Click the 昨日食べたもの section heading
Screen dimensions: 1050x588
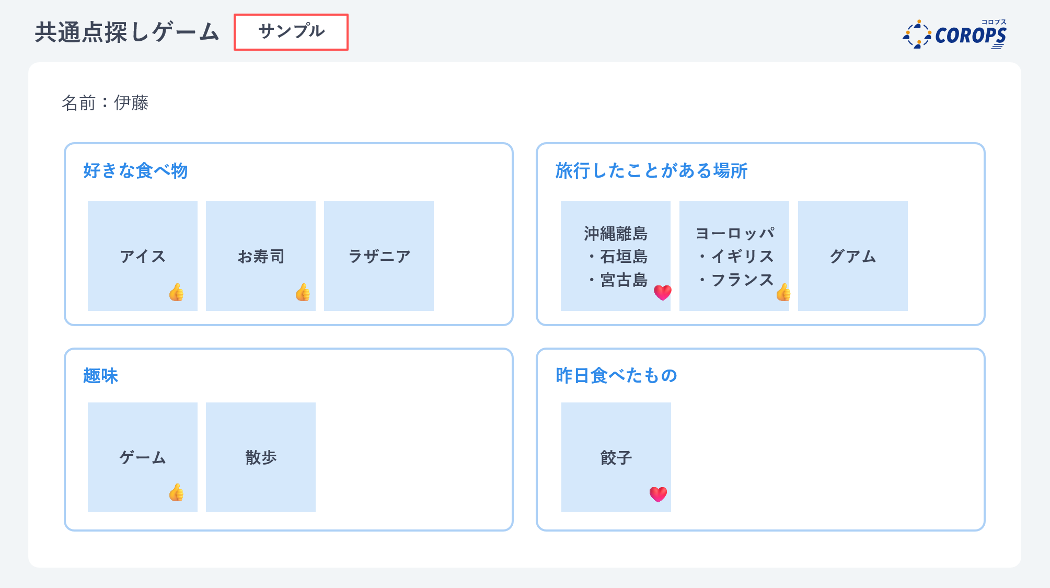tap(616, 375)
